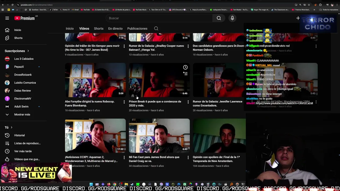Open Noticiones CCXP video thumbnail
Image resolution: width=340 pixels, height=191 pixels.
95,136
